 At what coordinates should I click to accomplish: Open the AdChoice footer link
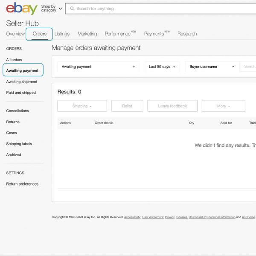(x=248, y=217)
